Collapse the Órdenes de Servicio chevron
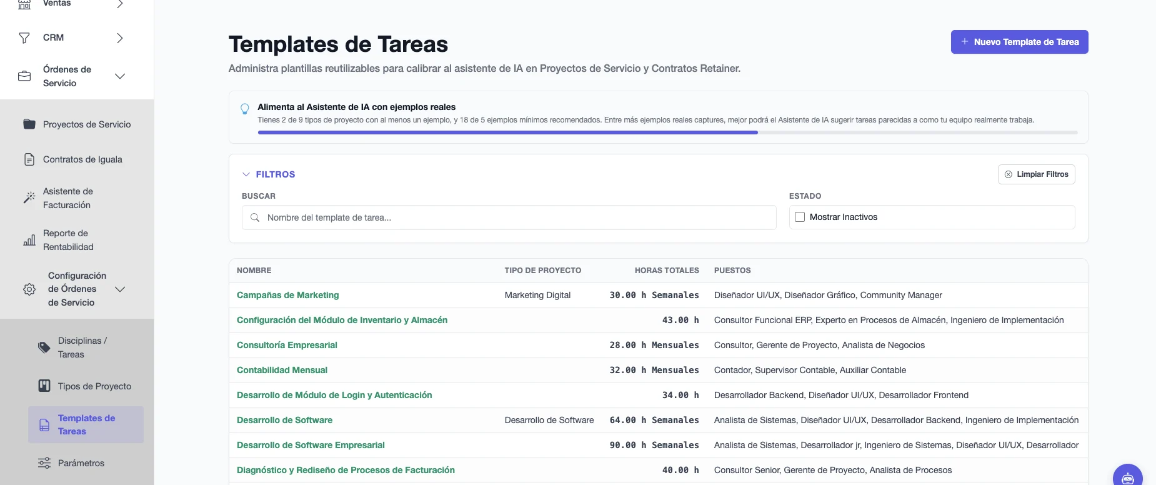 (x=120, y=76)
